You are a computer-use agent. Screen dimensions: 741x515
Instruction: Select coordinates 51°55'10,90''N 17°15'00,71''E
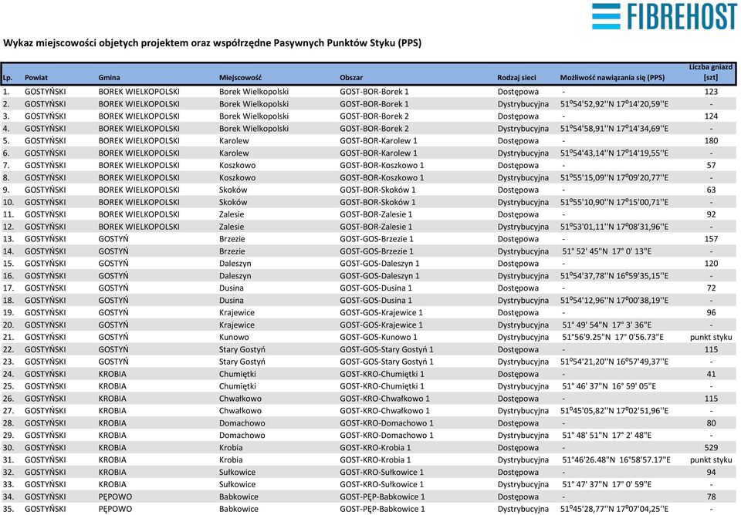pos(614,202)
